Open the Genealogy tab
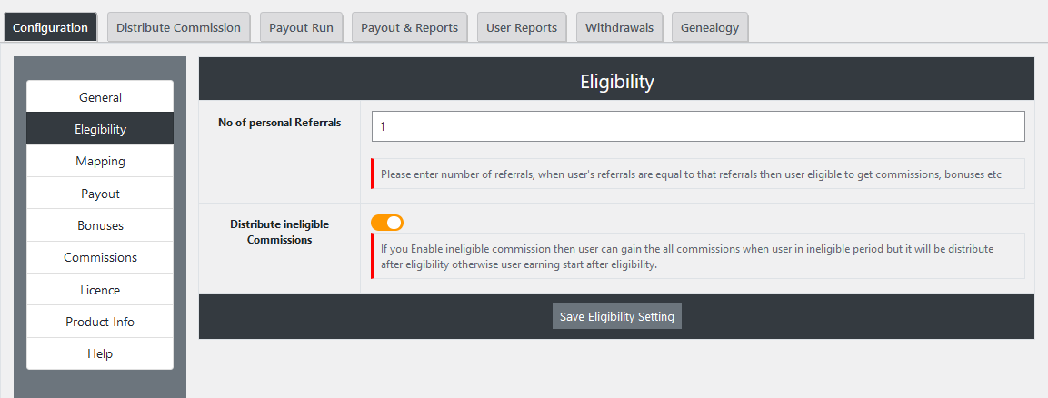The image size is (1048, 398). [710, 27]
